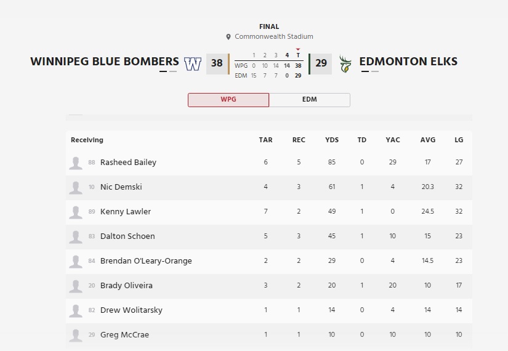The image size is (508, 351).
Task: Sort receiving table by TAR column
Action: coord(265,140)
